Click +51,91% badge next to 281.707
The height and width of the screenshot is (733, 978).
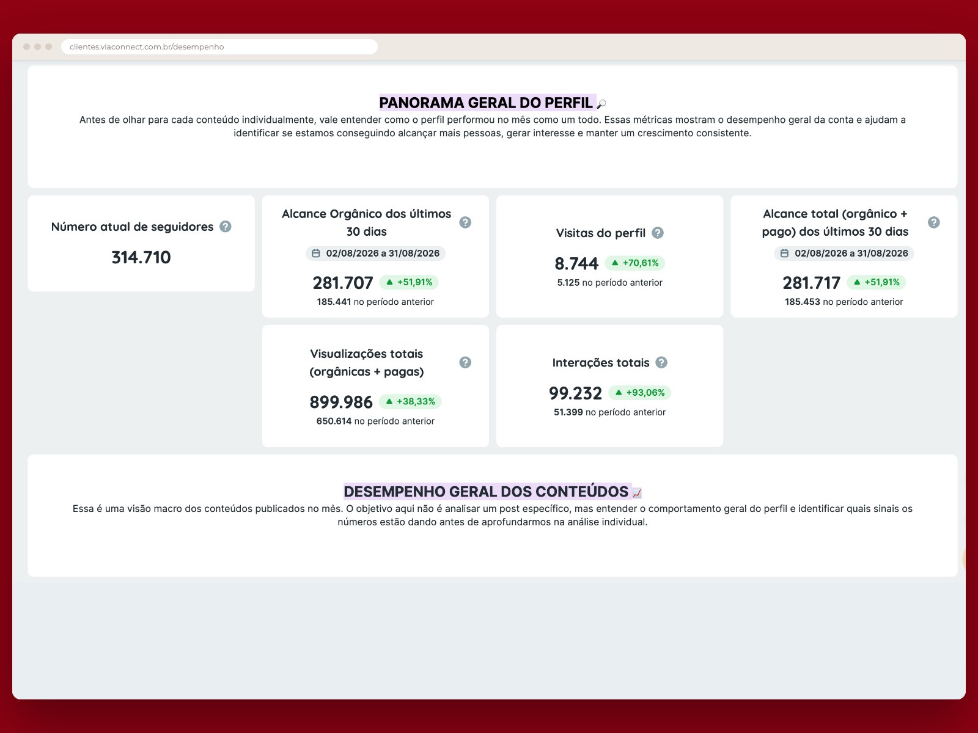409,282
